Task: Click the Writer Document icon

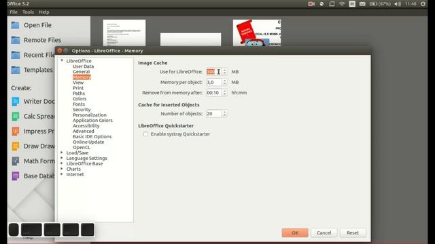Action: click(16, 102)
